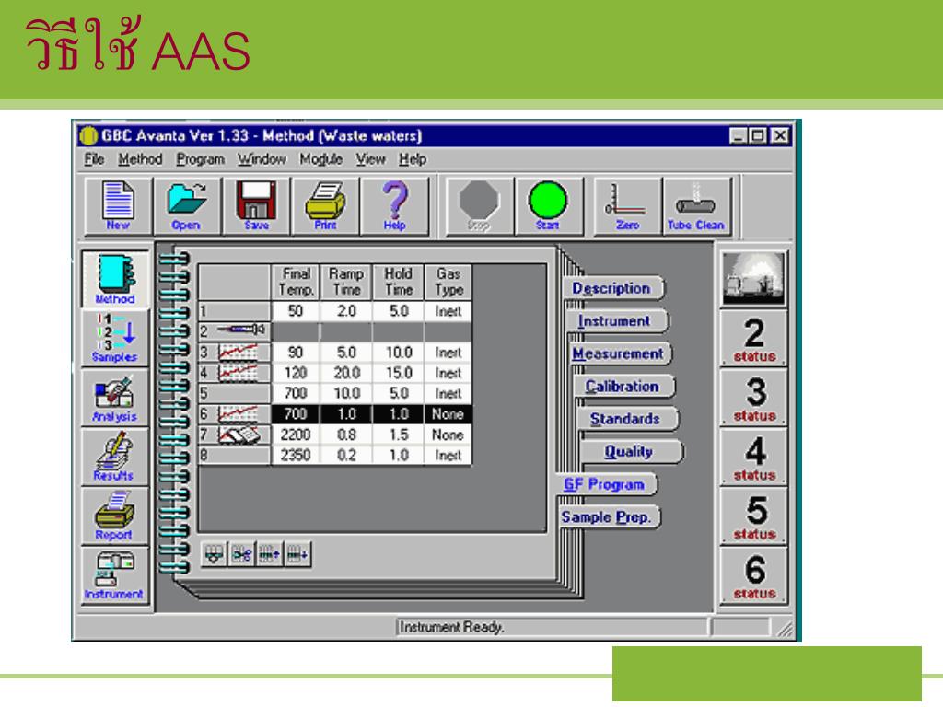Click the Final Temp. column header
The image size is (943, 707).
[296, 282]
